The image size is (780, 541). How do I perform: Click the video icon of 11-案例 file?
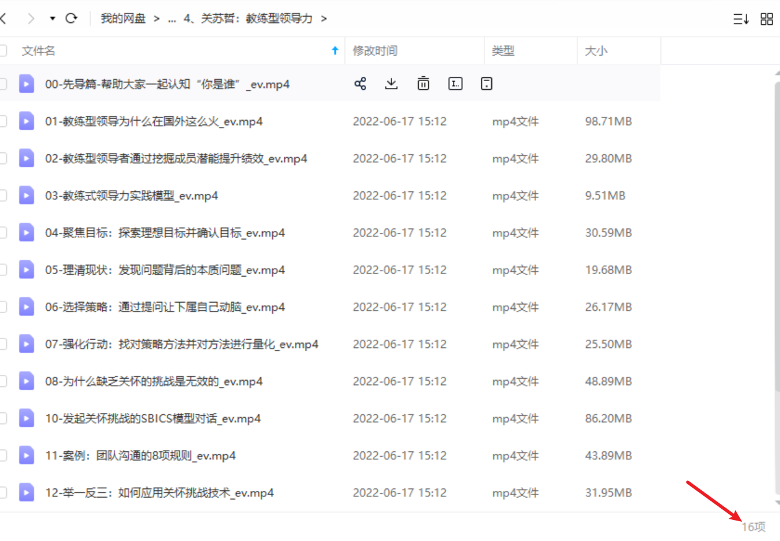26,455
